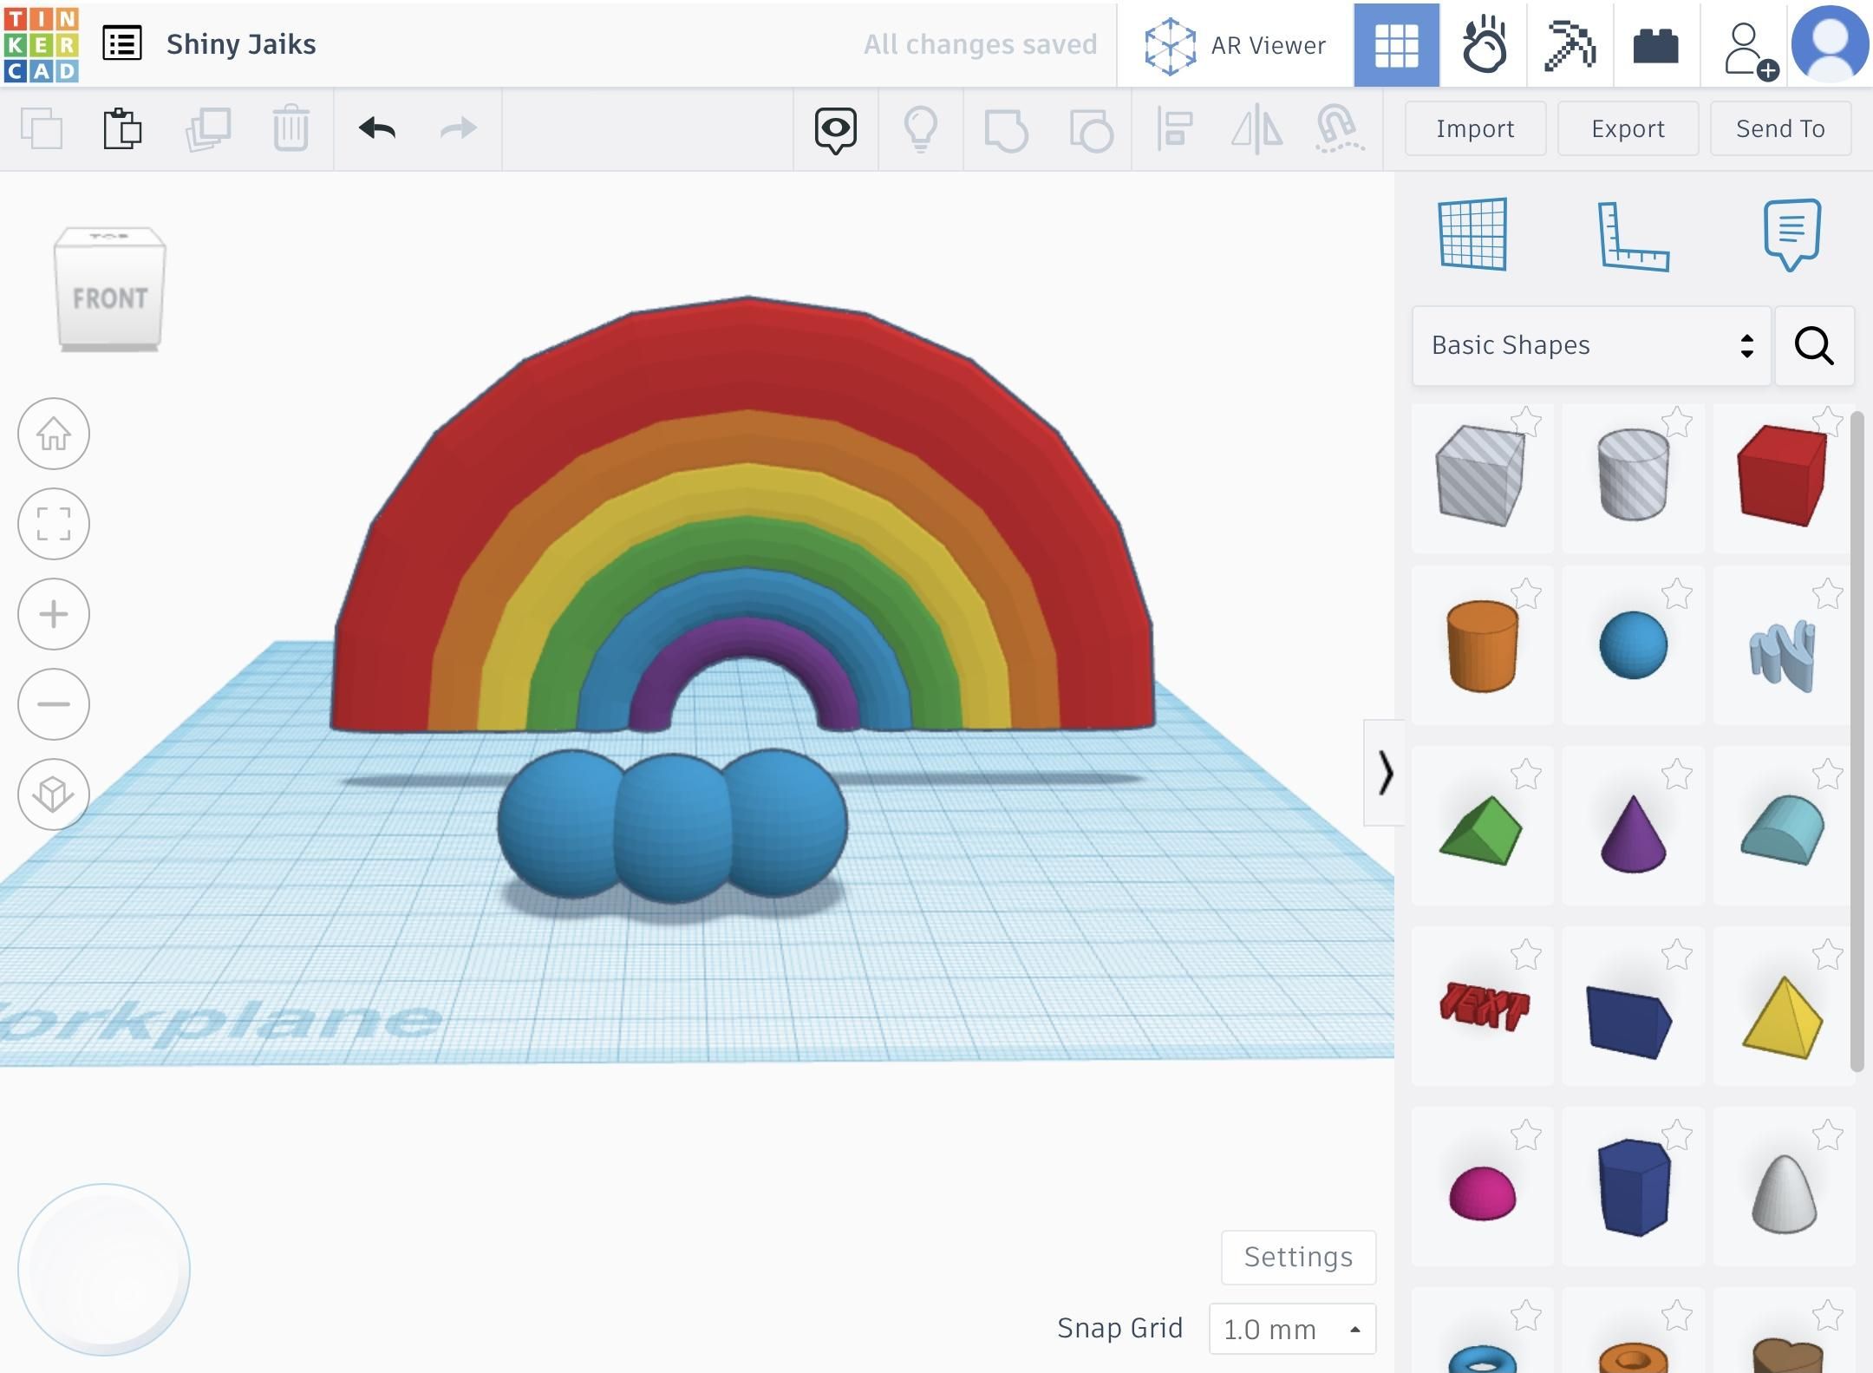Viewport: 1873px width, 1373px height.
Task: Open the AR Viewer
Action: click(1235, 45)
